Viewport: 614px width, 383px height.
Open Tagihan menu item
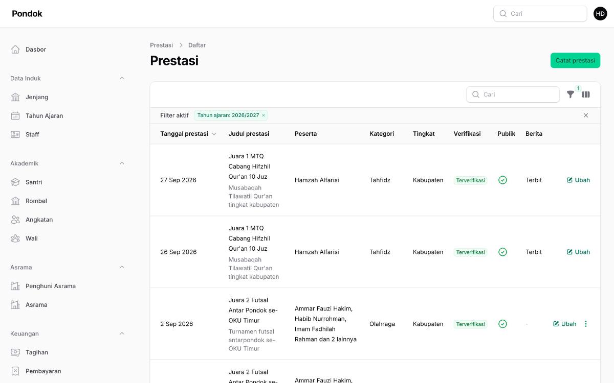(68, 352)
